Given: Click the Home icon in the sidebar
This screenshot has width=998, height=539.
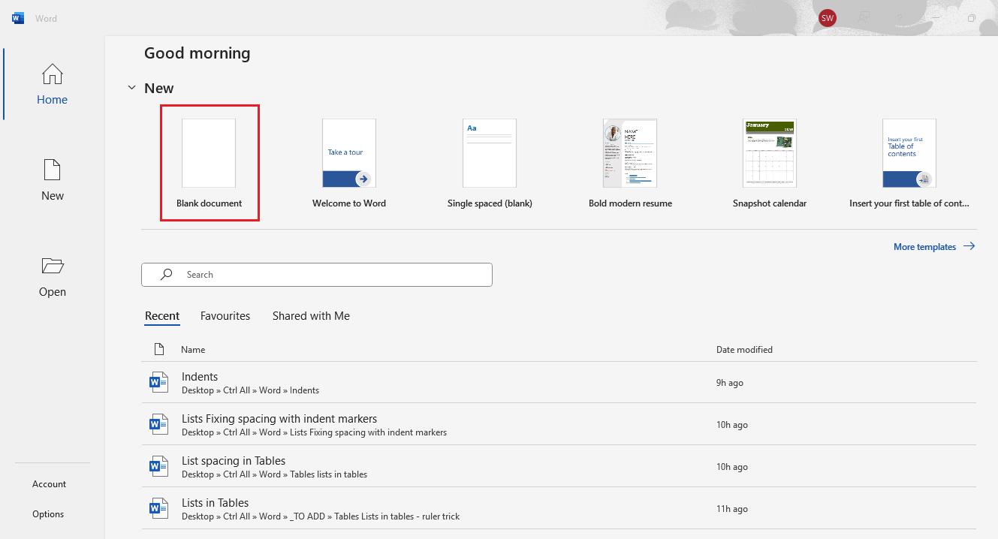Looking at the screenshot, I should [52, 74].
